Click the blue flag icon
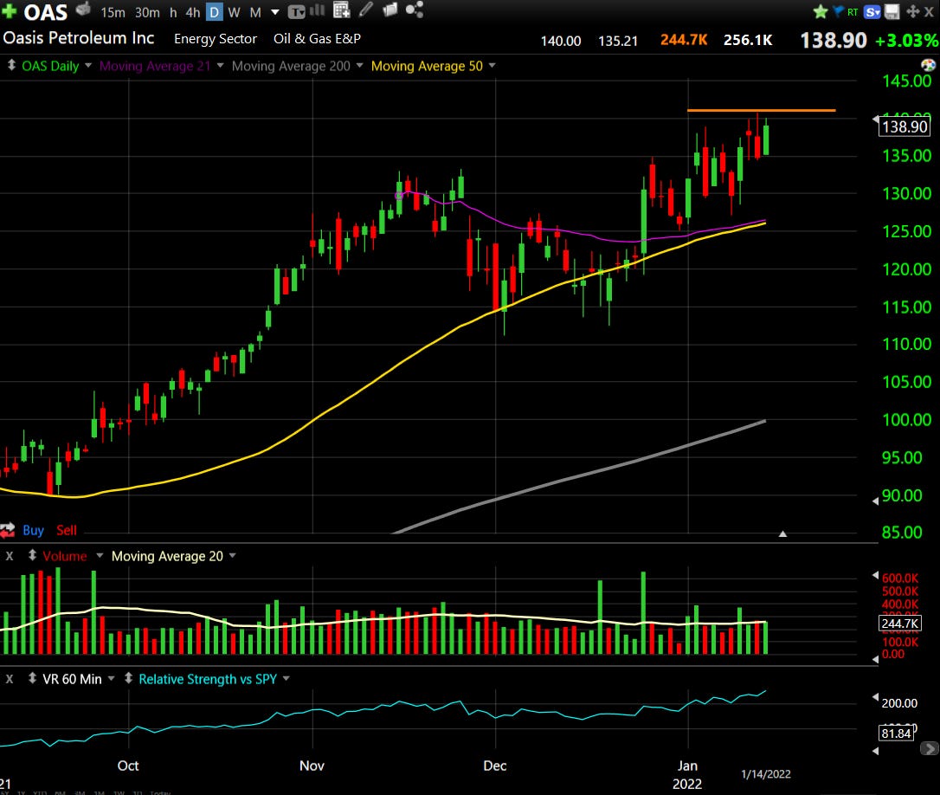The width and height of the screenshot is (940, 795). pos(838,10)
